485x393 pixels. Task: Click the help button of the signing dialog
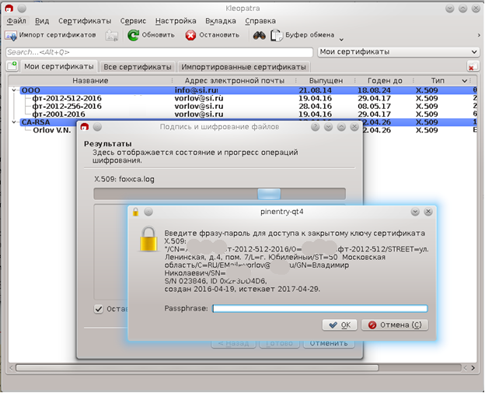[316, 127]
